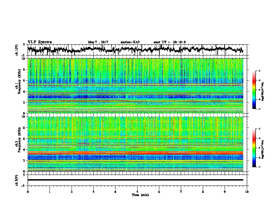This screenshot has width=278, height=215.
Task: Click time axis tick label "10"
Action: [x=247, y=192]
